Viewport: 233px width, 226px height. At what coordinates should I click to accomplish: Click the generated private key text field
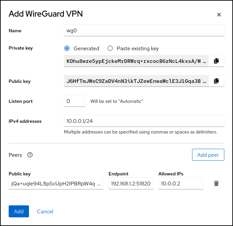click(x=136, y=61)
